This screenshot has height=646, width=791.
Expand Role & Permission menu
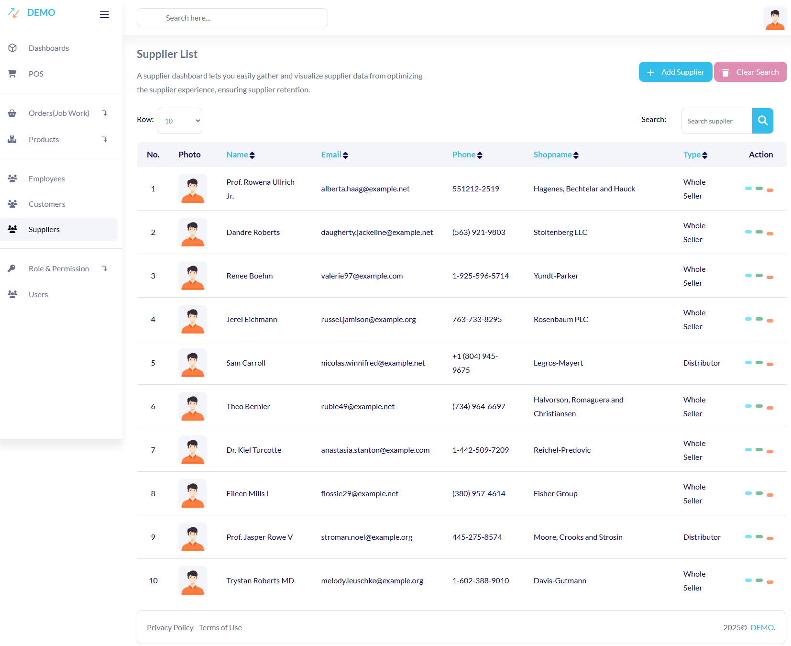pyautogui.click(x=104, y=268)
